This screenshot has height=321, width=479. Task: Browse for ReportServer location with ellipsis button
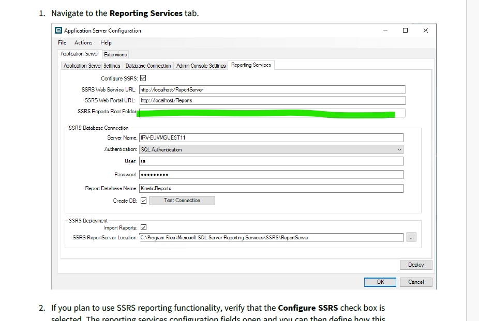tap(411, 237)
